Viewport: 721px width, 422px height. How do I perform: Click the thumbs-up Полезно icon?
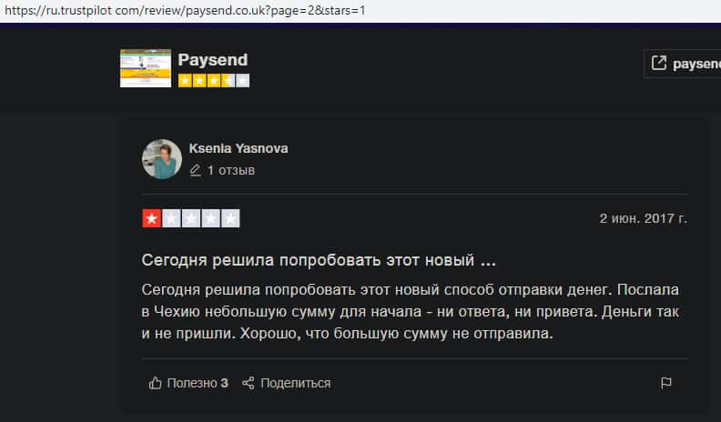[155, 383]
